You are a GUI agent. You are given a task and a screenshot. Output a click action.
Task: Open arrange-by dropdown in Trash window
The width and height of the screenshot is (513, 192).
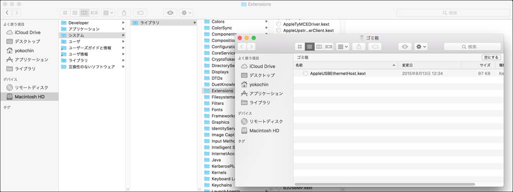pyautogui.click(x=343, y=47)
